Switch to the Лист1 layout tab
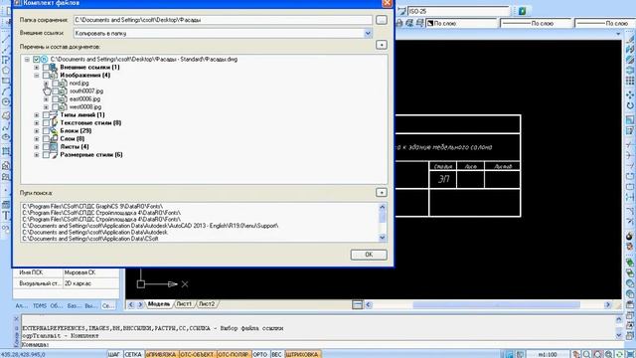The width and height of the screenshot is (636, 358). pos(184,304)
